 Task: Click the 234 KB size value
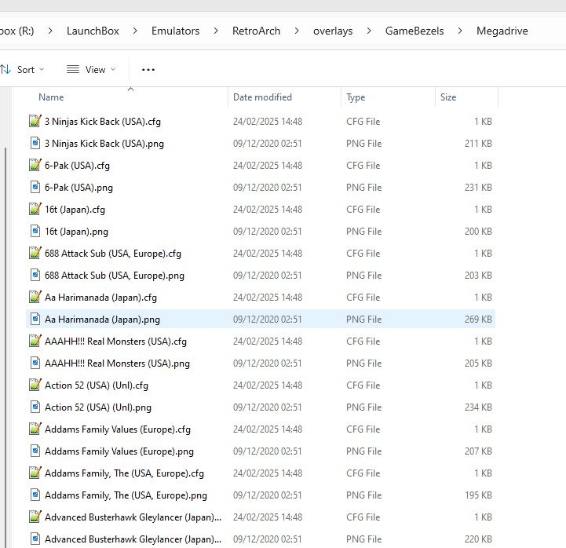pyautogui.click(x=478, y=407)
